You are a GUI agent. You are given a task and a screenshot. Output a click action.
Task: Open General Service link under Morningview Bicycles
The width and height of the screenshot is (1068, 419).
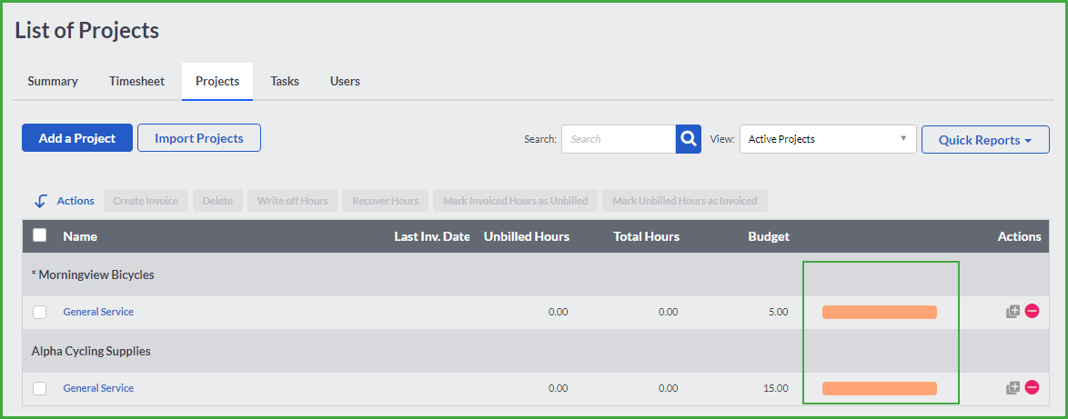point(98,312)
